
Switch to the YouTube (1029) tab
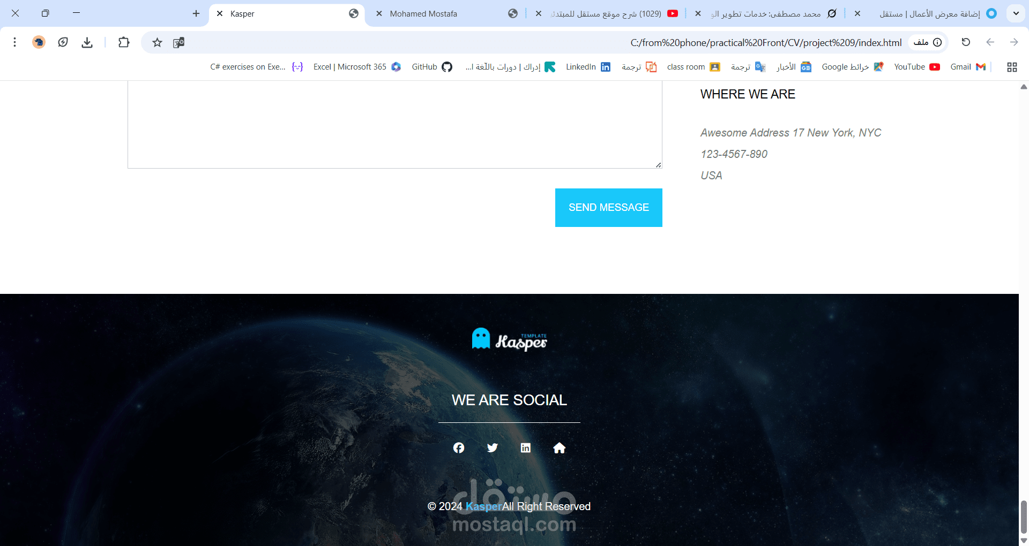(606, 13)
